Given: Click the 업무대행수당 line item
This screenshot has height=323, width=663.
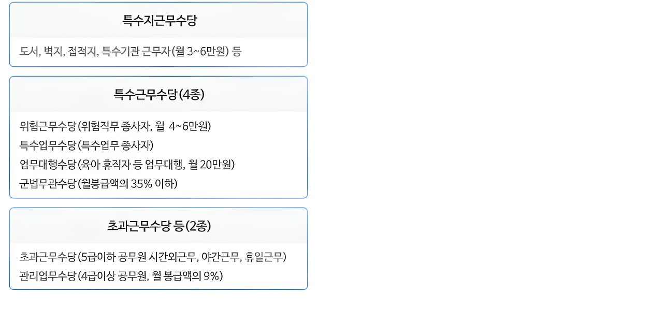Looking at the screenshot, I should [127, 165].
